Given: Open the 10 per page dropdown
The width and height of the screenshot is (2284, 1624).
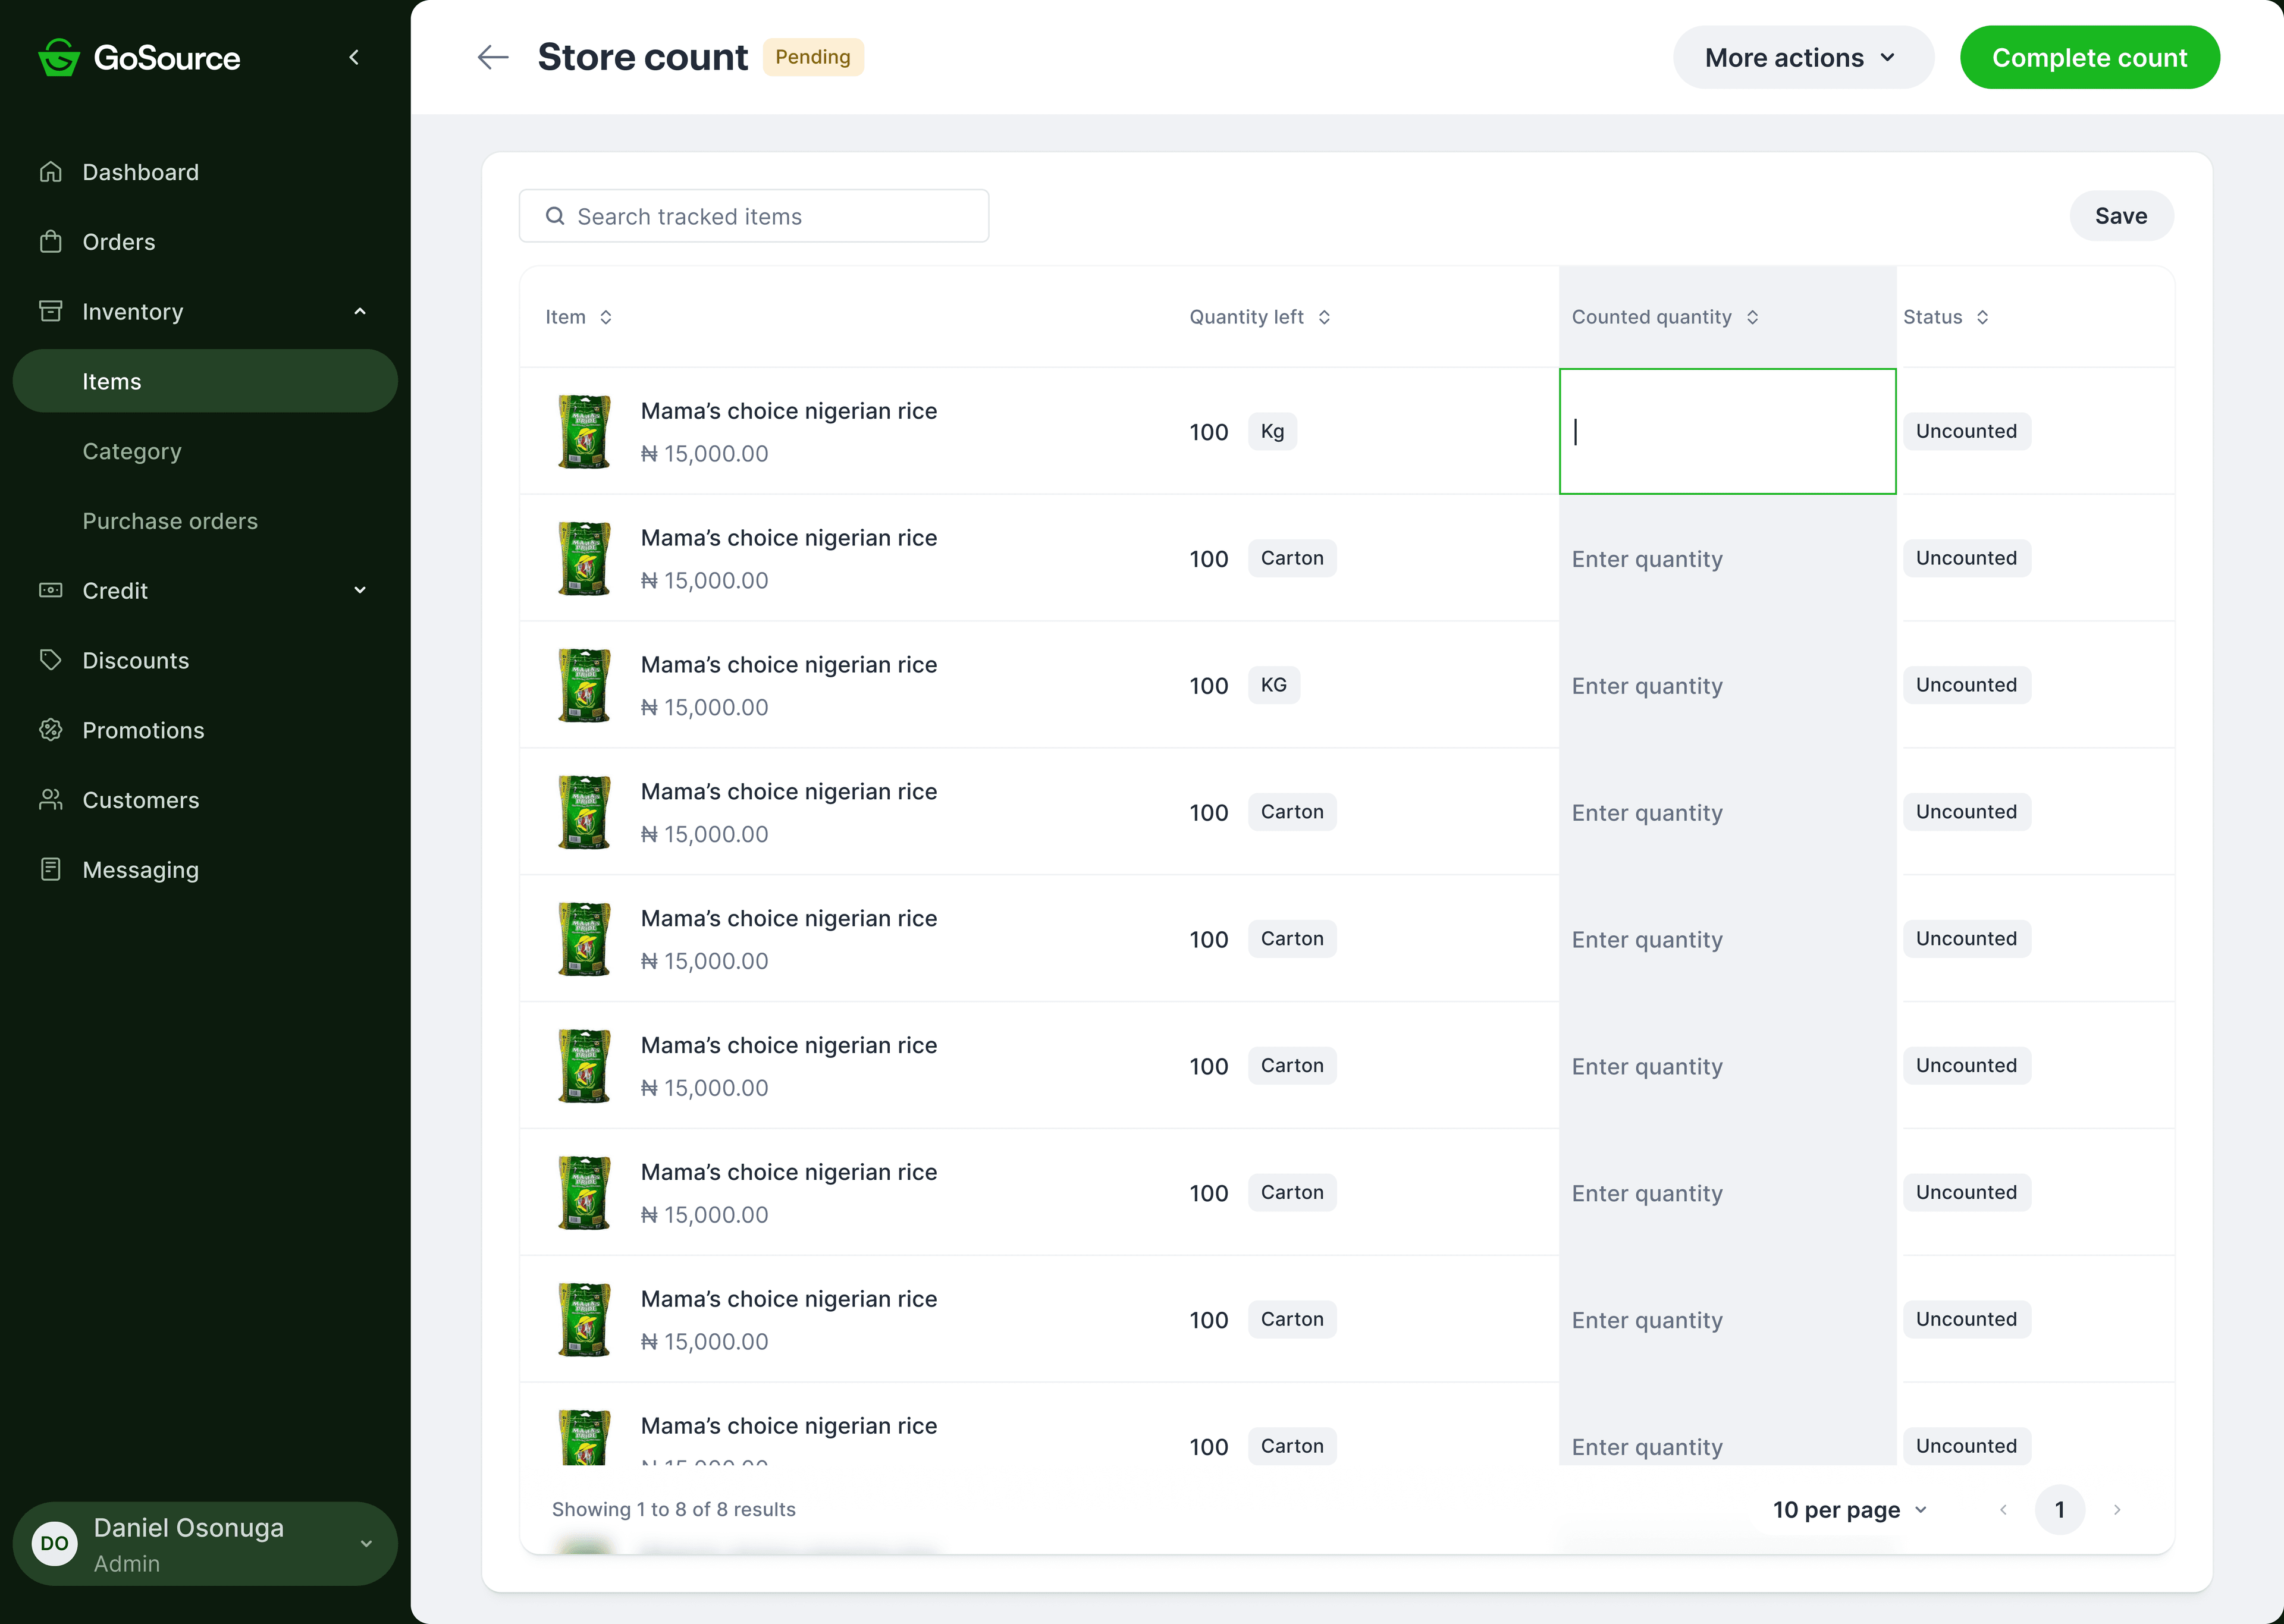Looking at the screenshot, I should [1850, 1510].
